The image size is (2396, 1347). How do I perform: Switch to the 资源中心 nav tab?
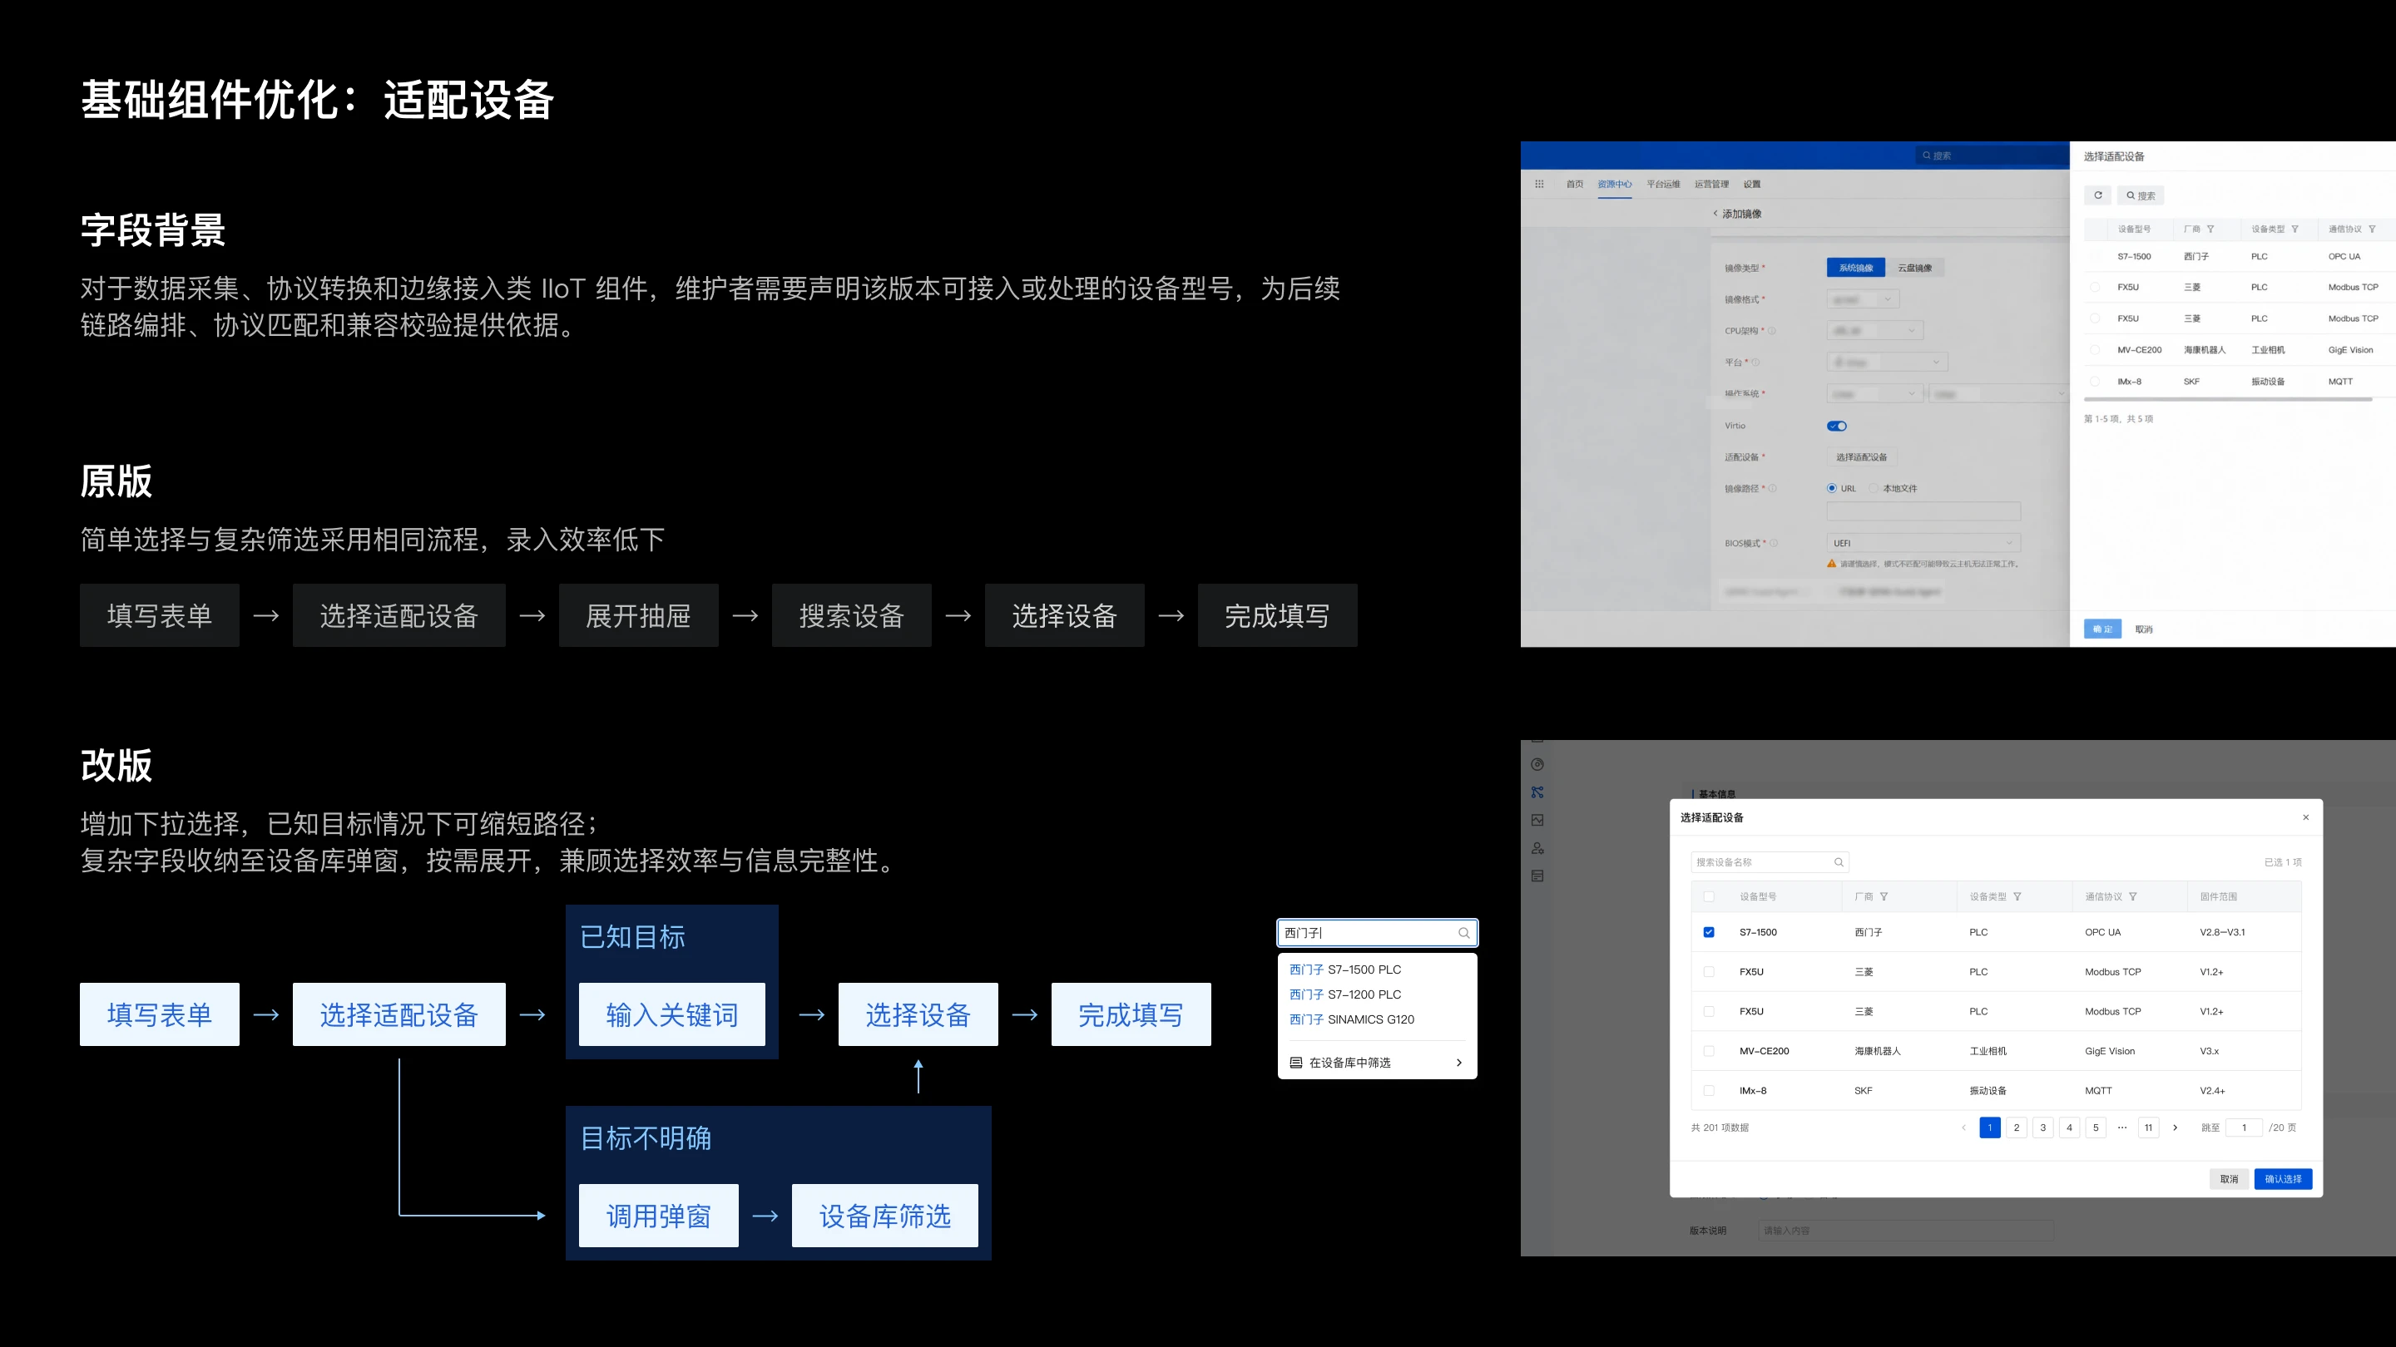[1615, 184]
